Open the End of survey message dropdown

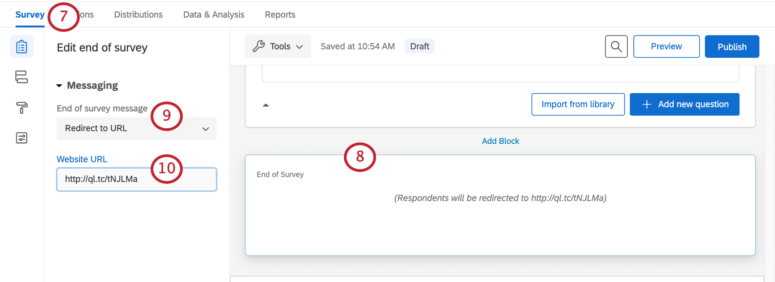point(136,129)
